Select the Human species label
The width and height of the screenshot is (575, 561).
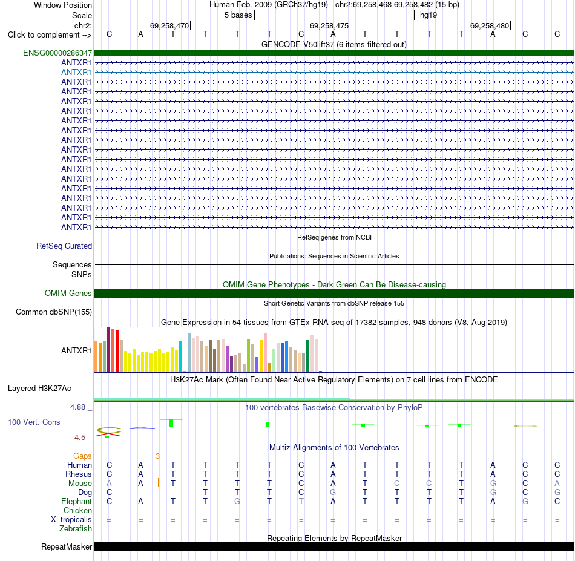click(x=79, y=465)
